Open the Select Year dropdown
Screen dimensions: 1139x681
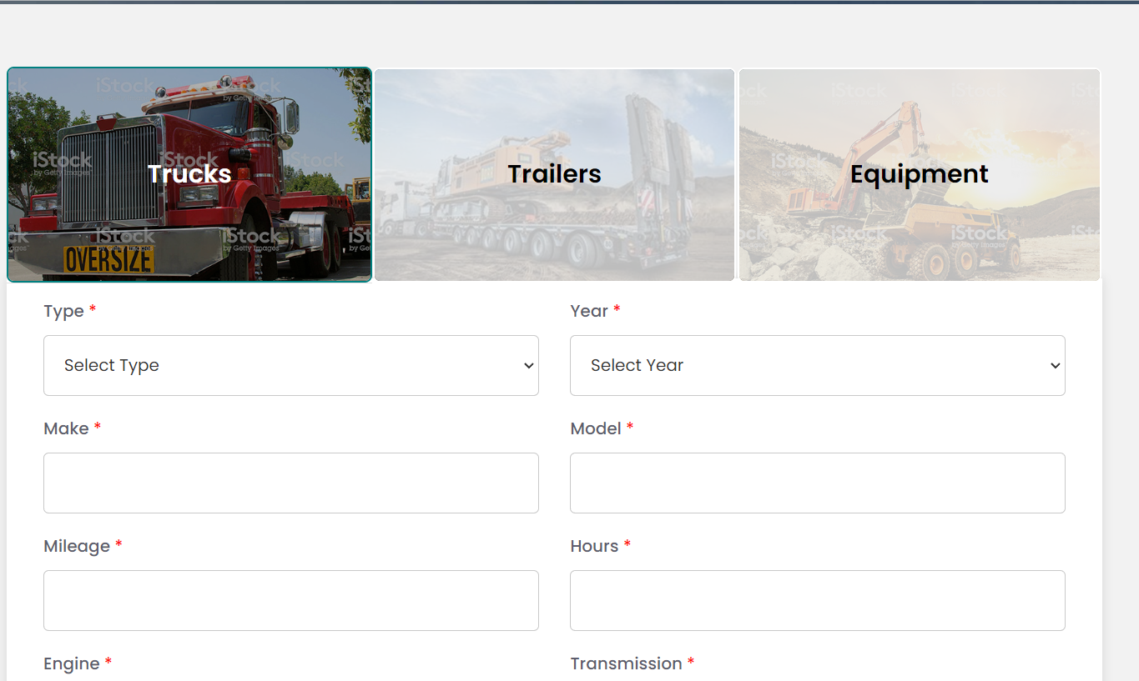[817, 365]
